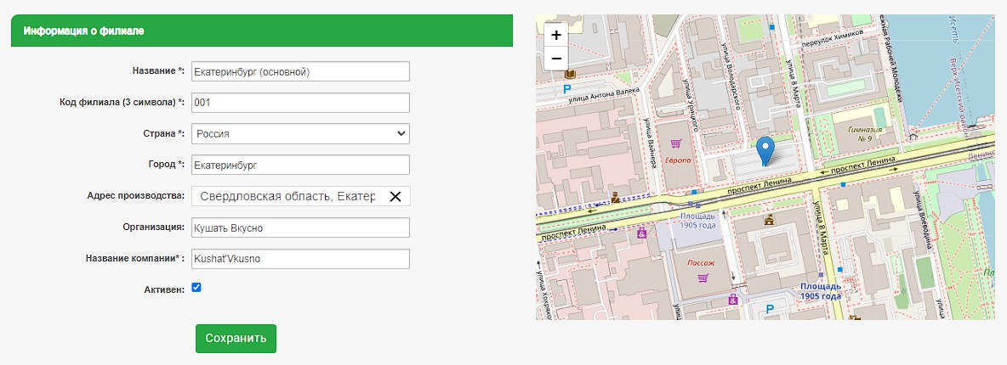
Task: Open the Страна dropdown
Action: [x=300, y=134]
